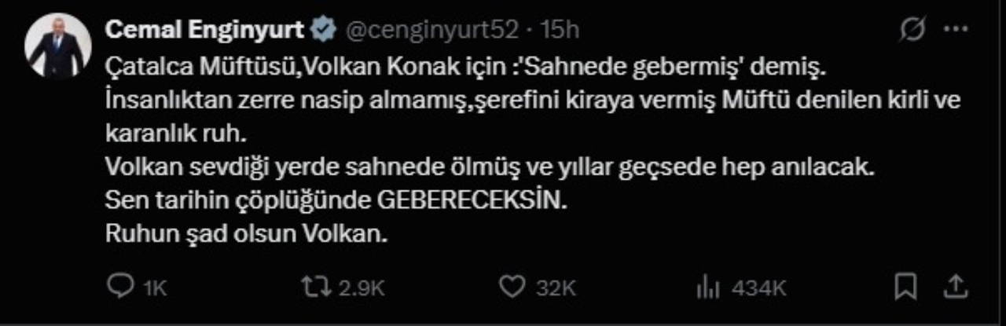Click the capitalized word GEBERECEKSİN
This screenshot has height=326, width=1006.
click(472, 201)
